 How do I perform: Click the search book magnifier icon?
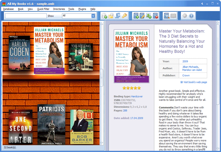click(x=166, y=16)
